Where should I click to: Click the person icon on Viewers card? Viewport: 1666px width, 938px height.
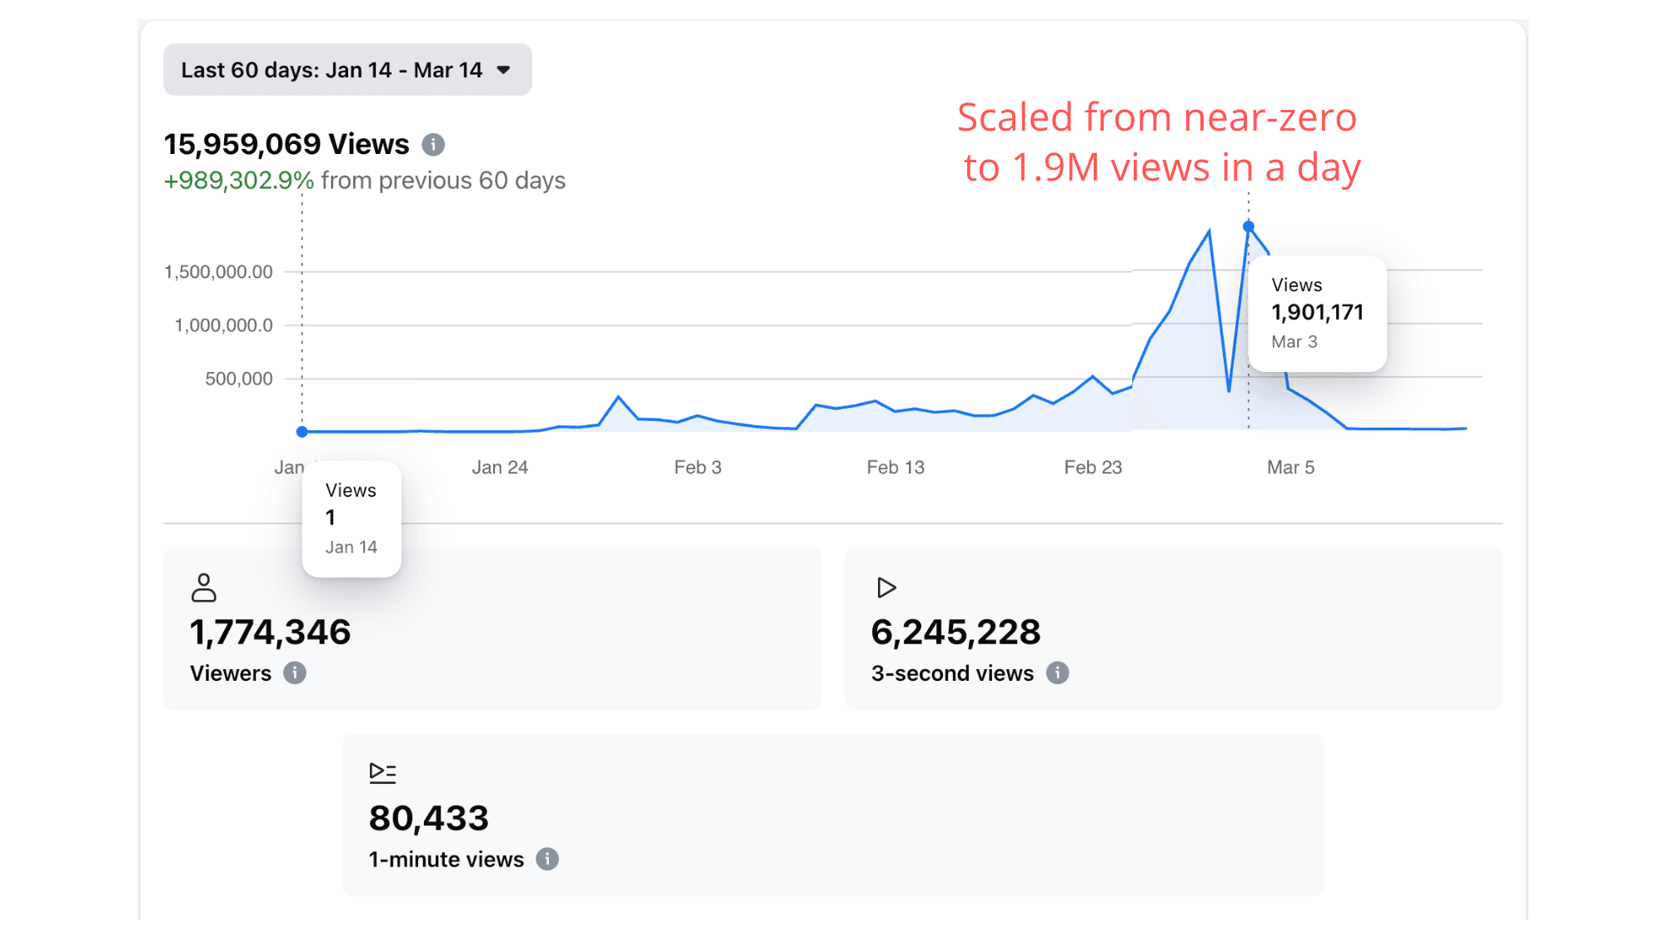click(204, 588)
